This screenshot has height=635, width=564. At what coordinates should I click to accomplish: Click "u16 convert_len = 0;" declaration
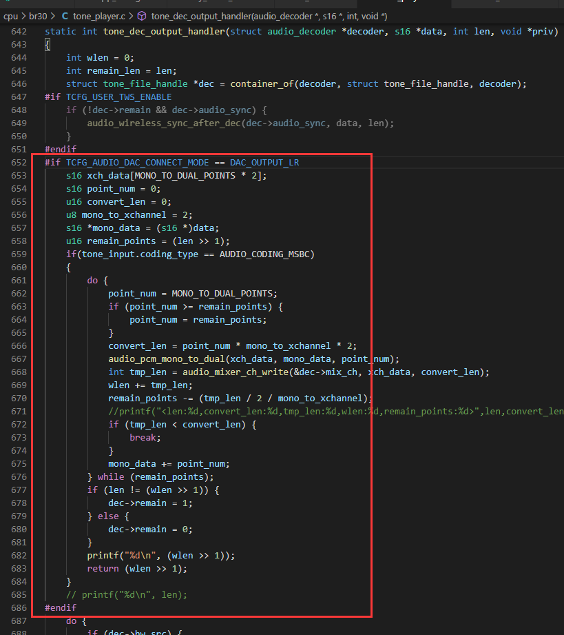pyautogui.click(x=118, y=202)
